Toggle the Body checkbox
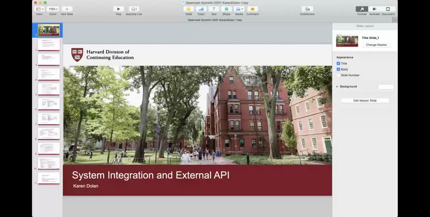The width and height of the screenshot is (430, 217). pyautogui.click(x=338, y=69)
